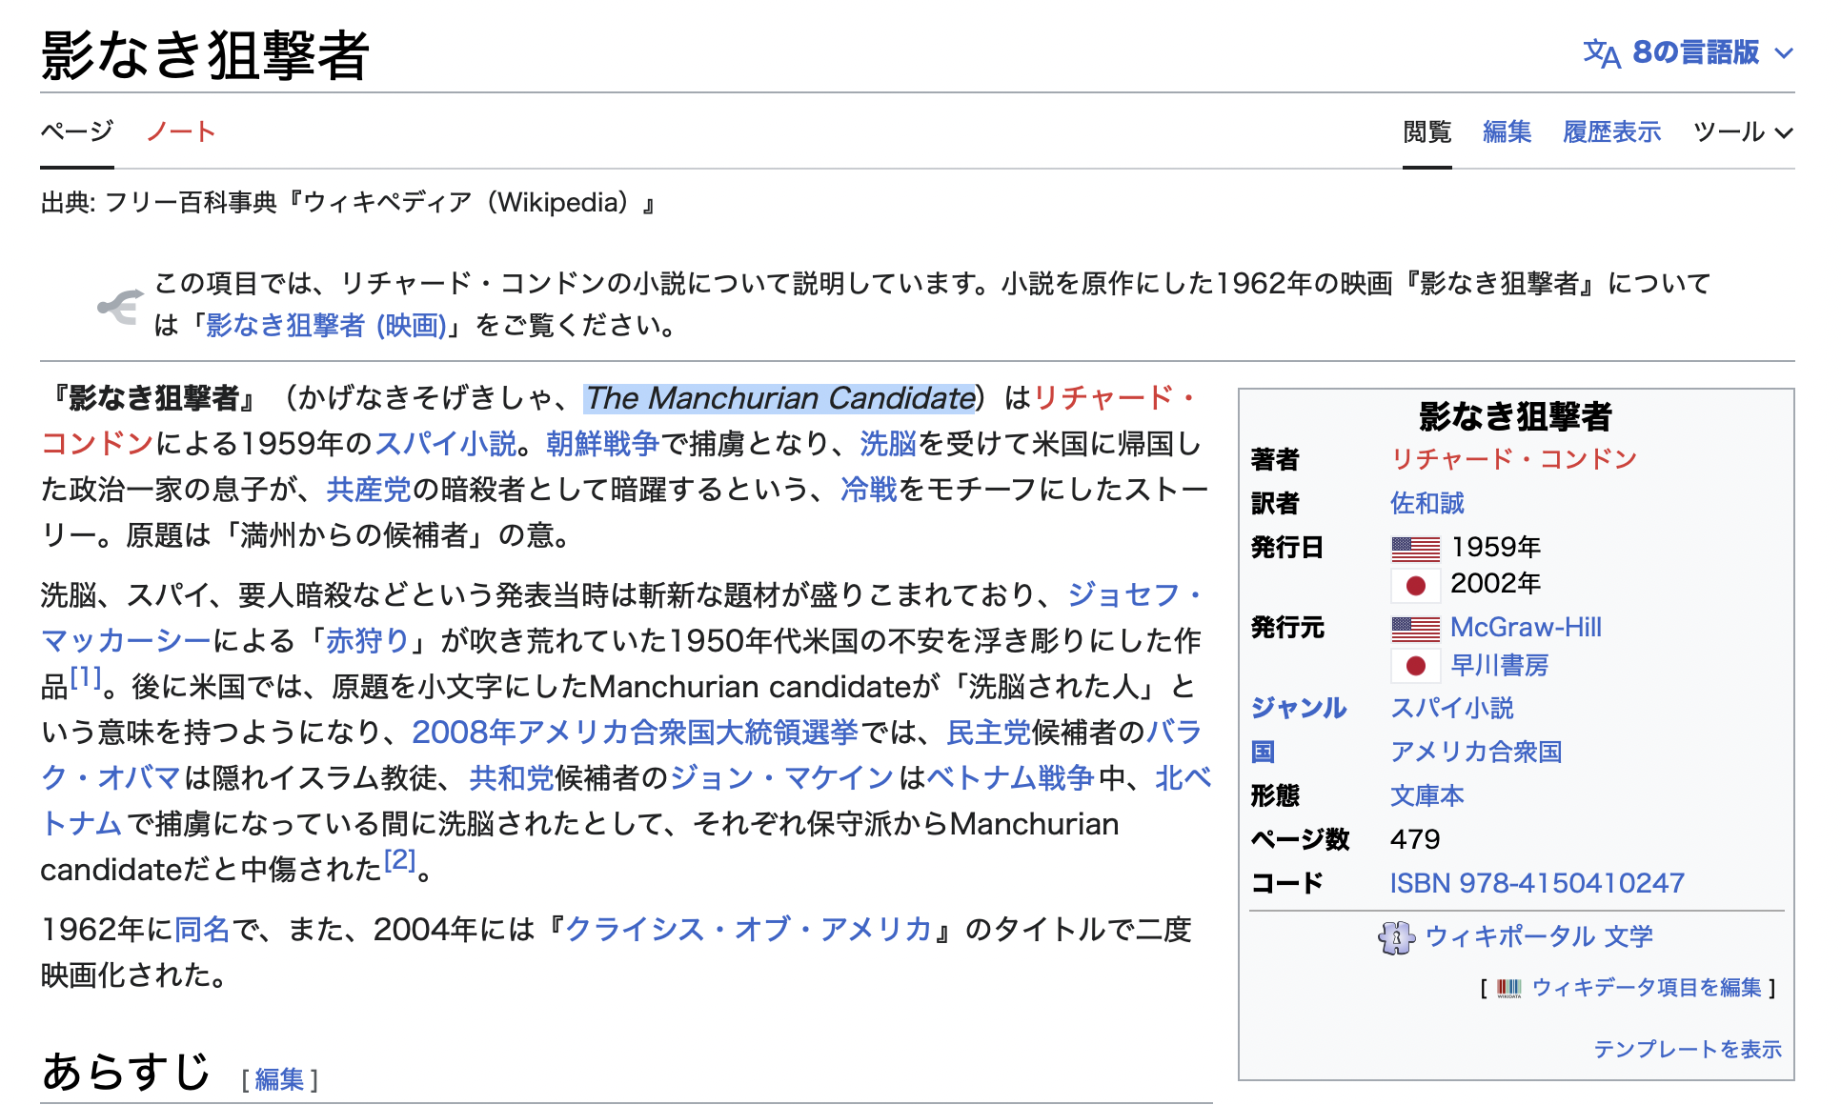1841x1105 pixels.
Task: Open the 赤狩り link
Action: [x=367, y=640]
